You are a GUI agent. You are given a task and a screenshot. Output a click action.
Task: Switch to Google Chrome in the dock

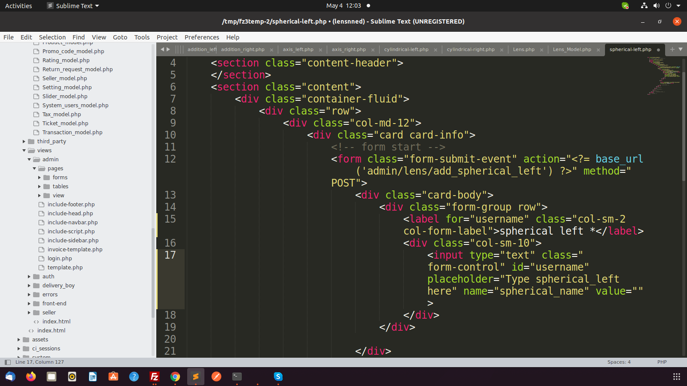175,377
